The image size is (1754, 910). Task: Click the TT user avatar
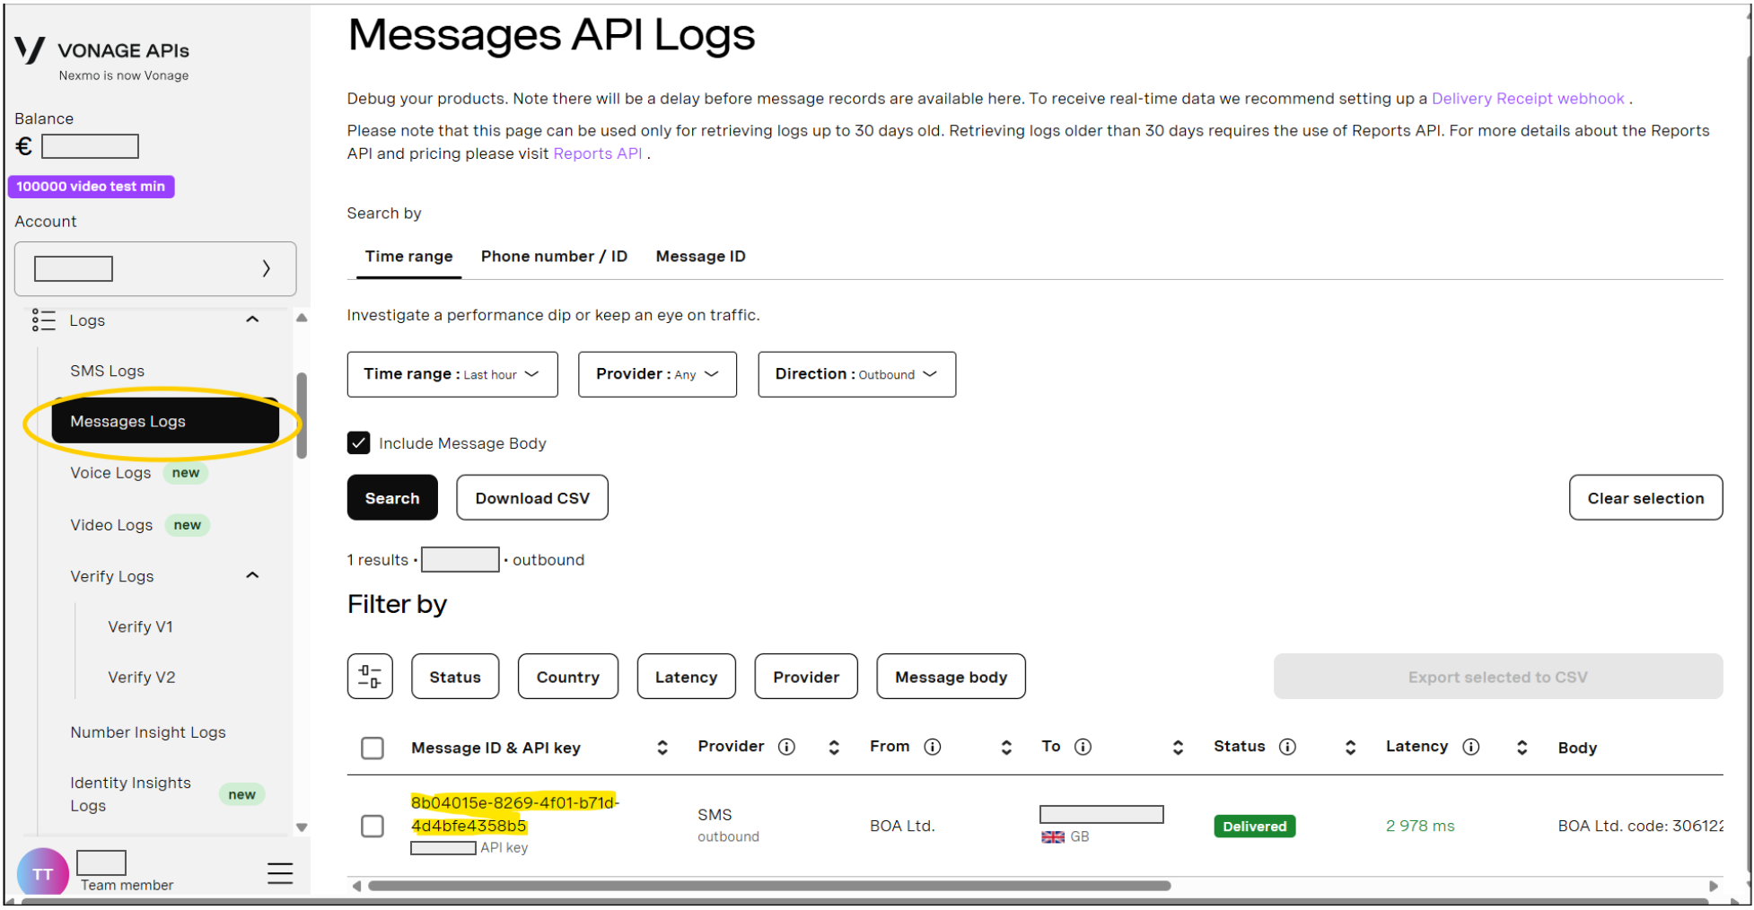point(42,873)
